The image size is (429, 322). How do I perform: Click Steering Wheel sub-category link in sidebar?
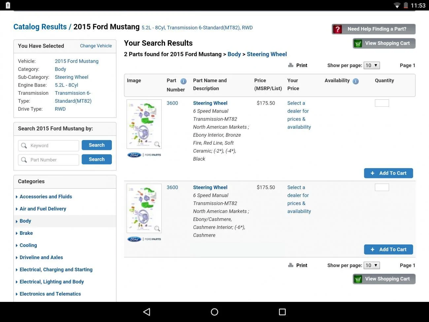pyautogui.click(x=72, y=77)
